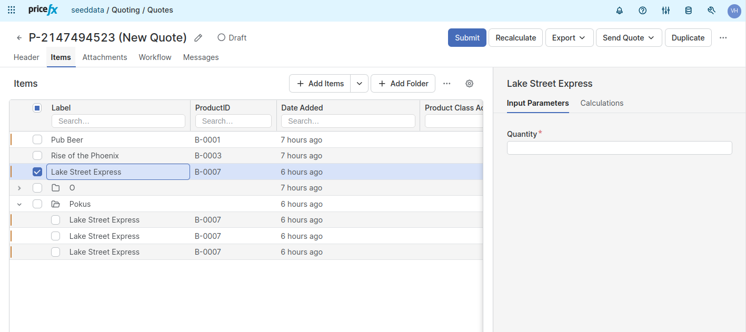Open the wrench tools icon

pos(711,11)
